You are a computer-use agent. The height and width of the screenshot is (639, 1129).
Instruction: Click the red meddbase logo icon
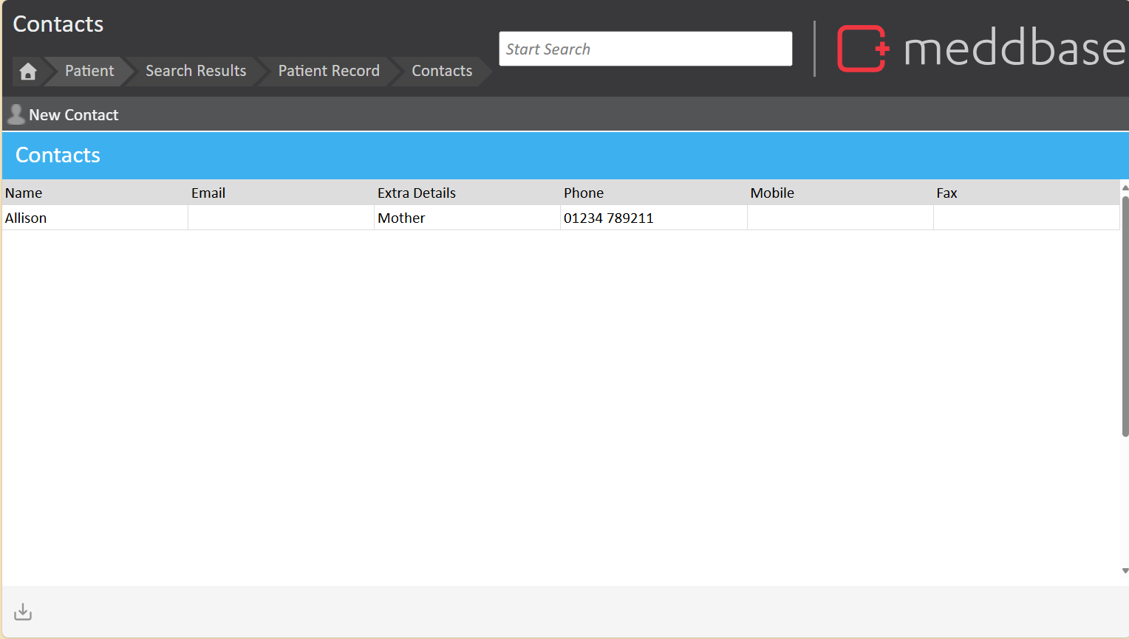pyautogui.click(x=862, y=49)
